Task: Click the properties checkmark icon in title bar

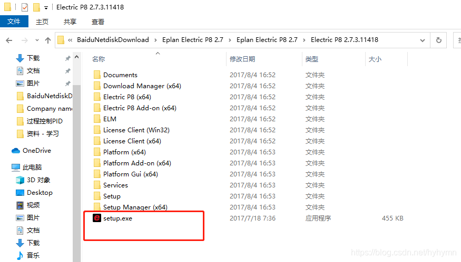Action: [25, 7]
